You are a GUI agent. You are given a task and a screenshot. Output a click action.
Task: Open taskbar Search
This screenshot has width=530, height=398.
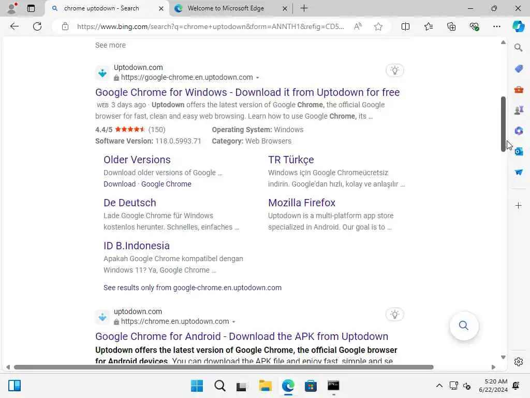tap(219, 386)
